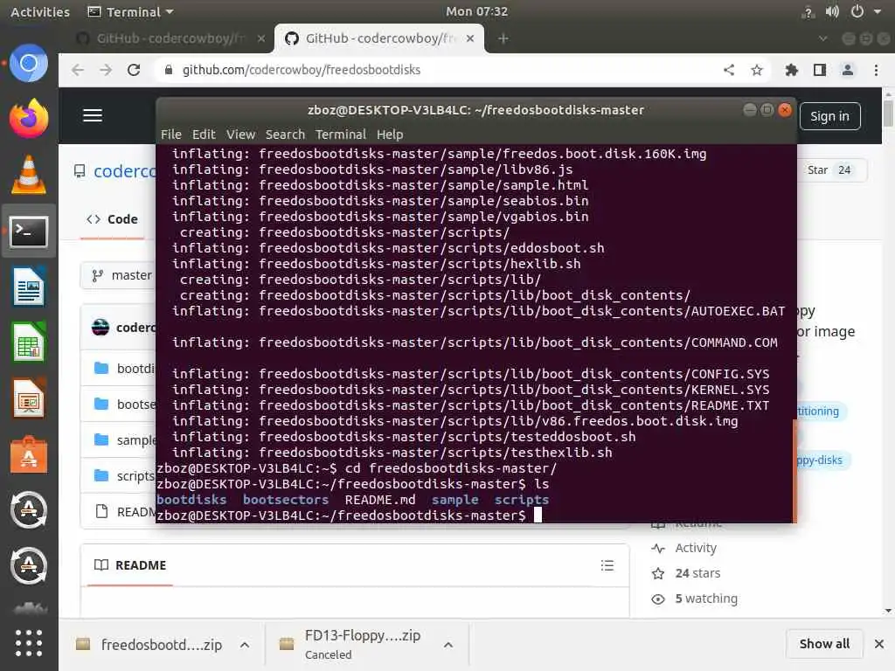The width and height of the screenshot is (895, 671).
Task: Bookmark this page with star icon
Action: coord(757,70)
